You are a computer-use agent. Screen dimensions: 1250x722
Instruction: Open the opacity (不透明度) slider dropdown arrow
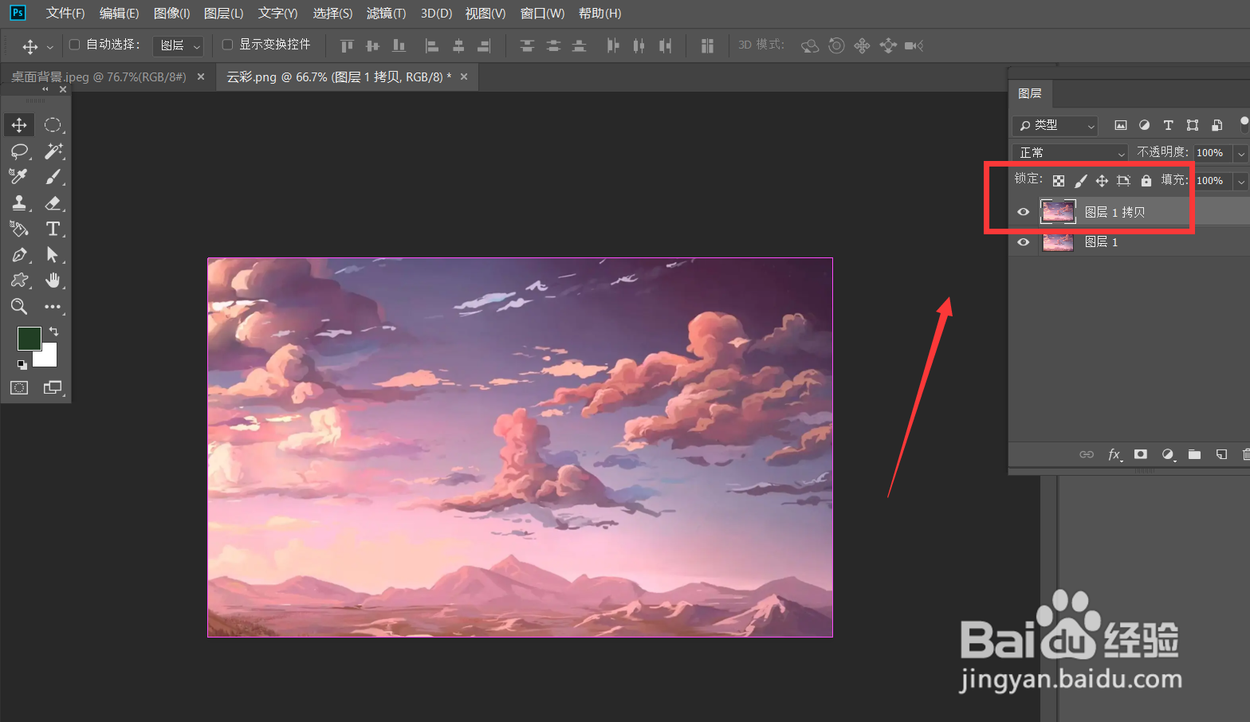(x=1241, y=152)
